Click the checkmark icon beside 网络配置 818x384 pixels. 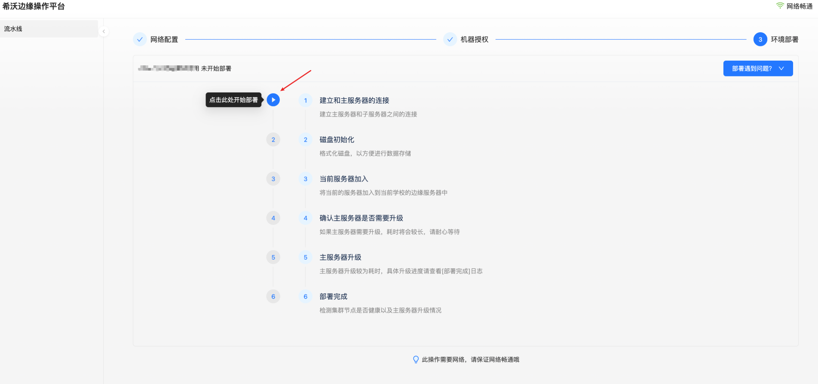point(140,39)
